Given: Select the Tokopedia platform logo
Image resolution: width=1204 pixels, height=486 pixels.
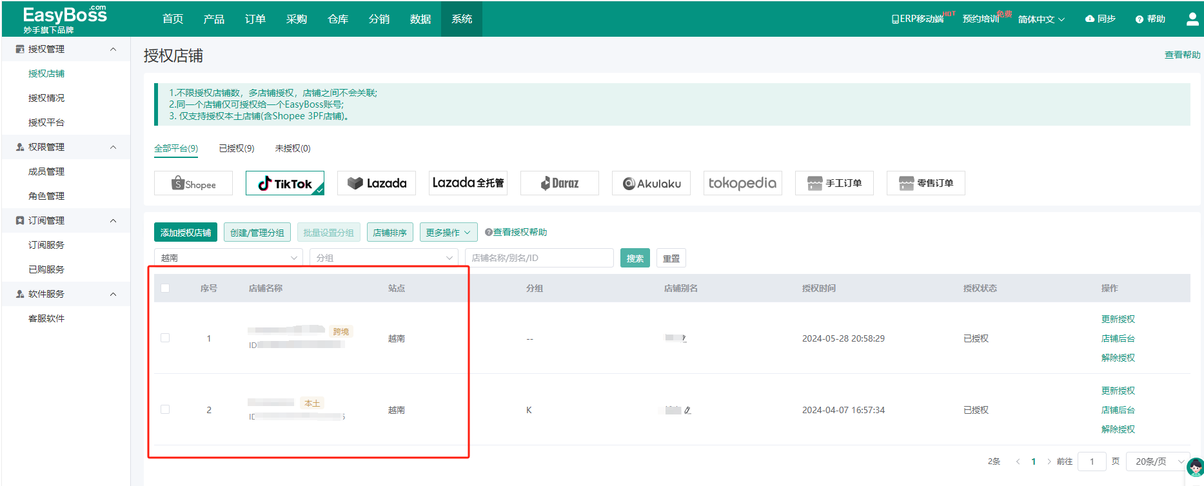Looking at the screenshot, I should pyautogui.click(x=742, y=184).
